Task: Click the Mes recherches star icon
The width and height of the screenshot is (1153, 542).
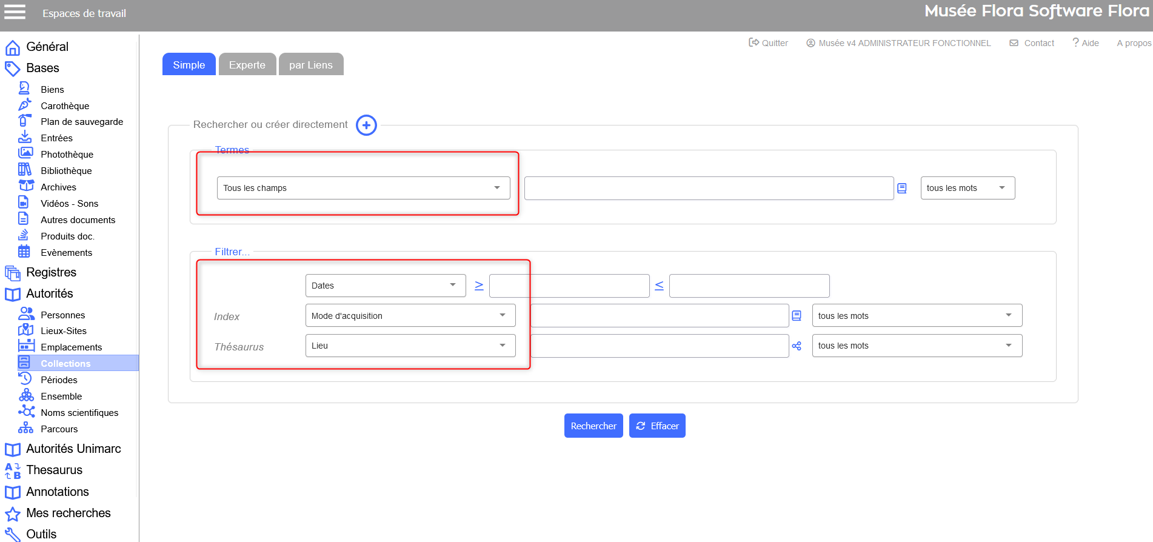Action: (x=13, y=514)
